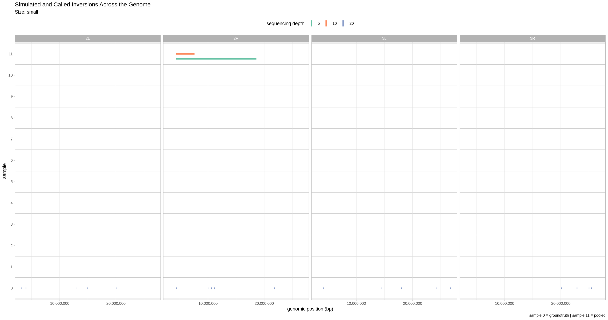
Task: Click the 'genomic position (bp)' axis title
Action: click(x=310, y=309)
